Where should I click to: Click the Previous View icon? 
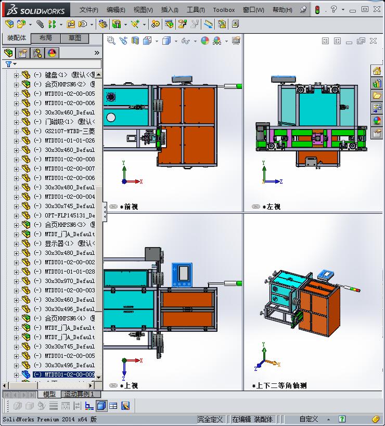123,41
